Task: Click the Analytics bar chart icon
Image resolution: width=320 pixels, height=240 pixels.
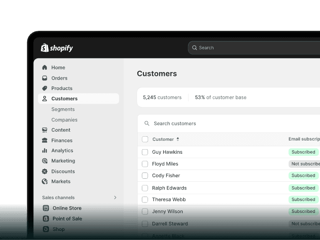Action: tap(45, 150)
